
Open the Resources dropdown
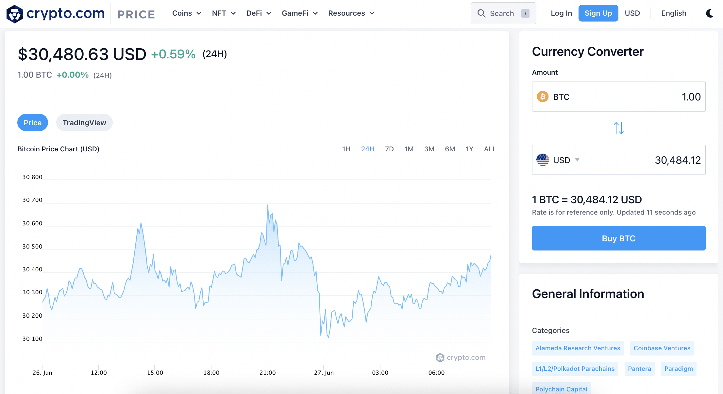[x=351, y=13]
